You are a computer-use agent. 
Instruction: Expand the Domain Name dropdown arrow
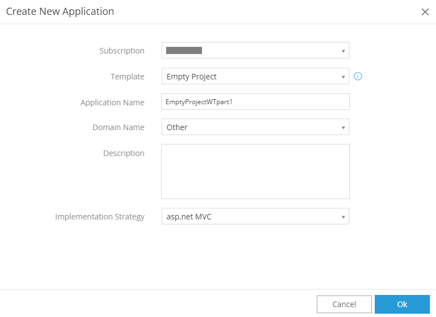point(343,127)
